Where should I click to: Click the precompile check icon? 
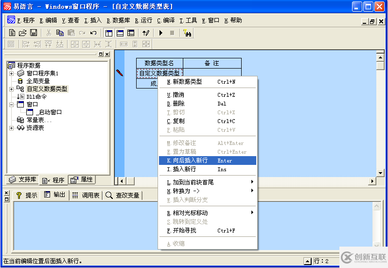[146, 33]
